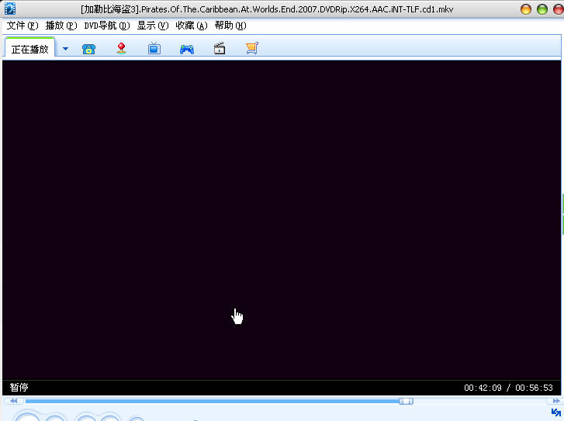Expand the side panel via right edge handle
564x421 pixels.
coord(562,214)
